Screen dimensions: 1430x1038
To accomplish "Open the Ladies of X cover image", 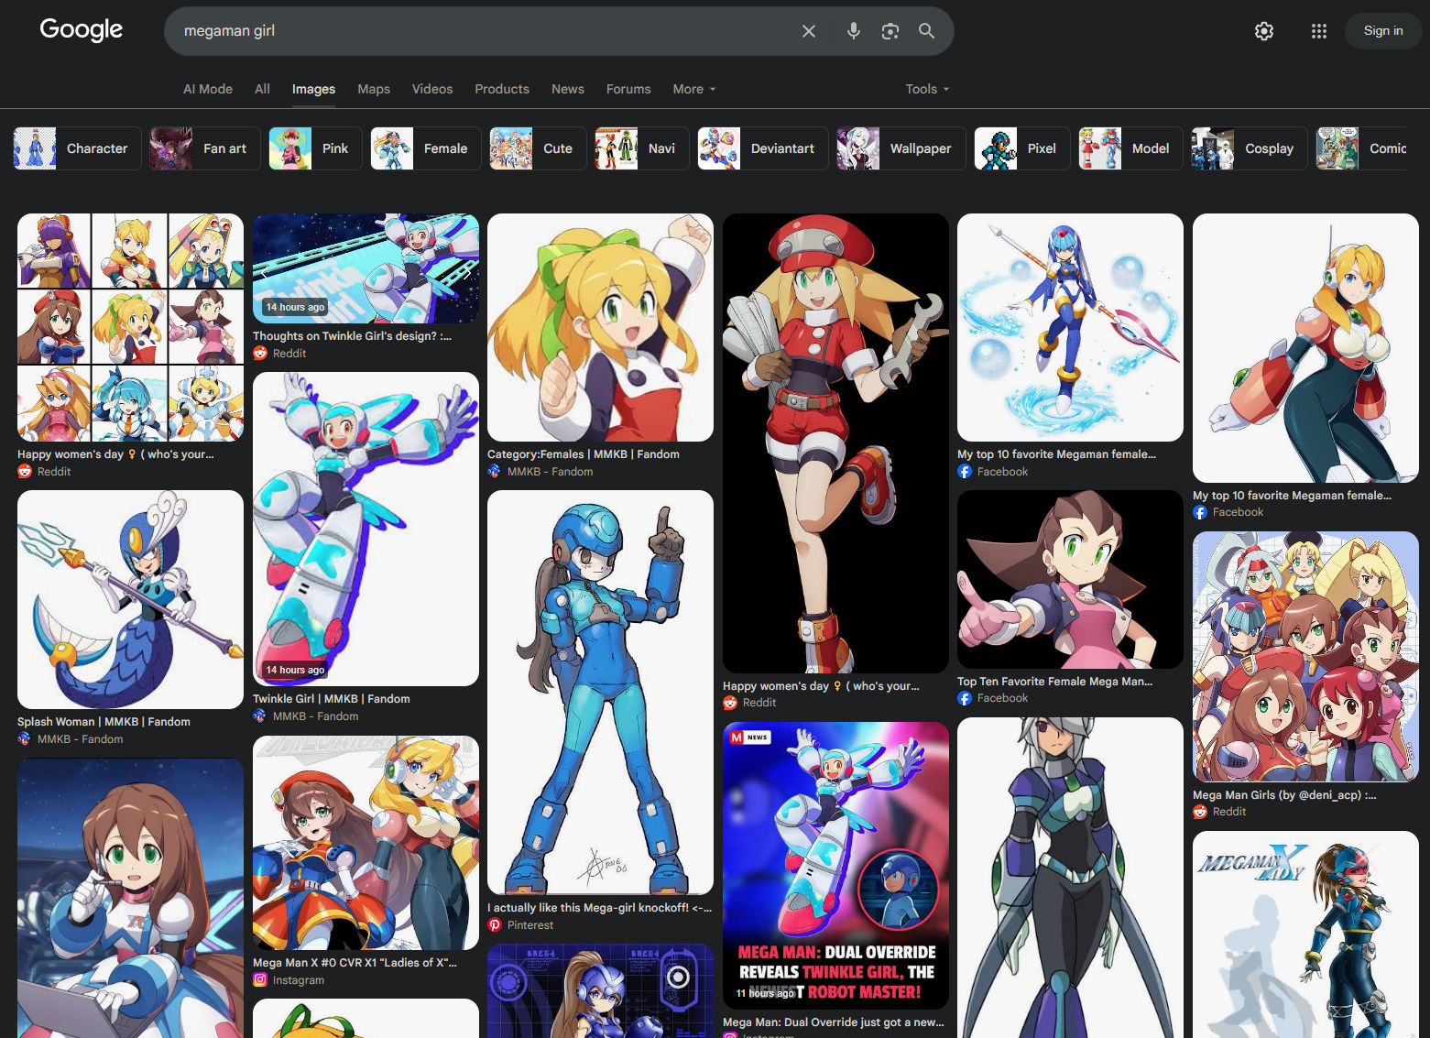I will pos(366,843).
